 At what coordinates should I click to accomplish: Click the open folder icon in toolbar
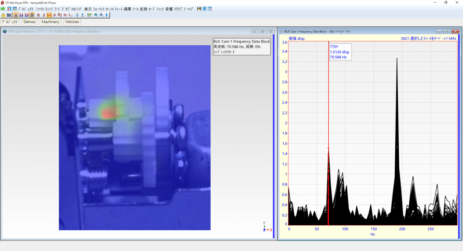click(4, 15)
